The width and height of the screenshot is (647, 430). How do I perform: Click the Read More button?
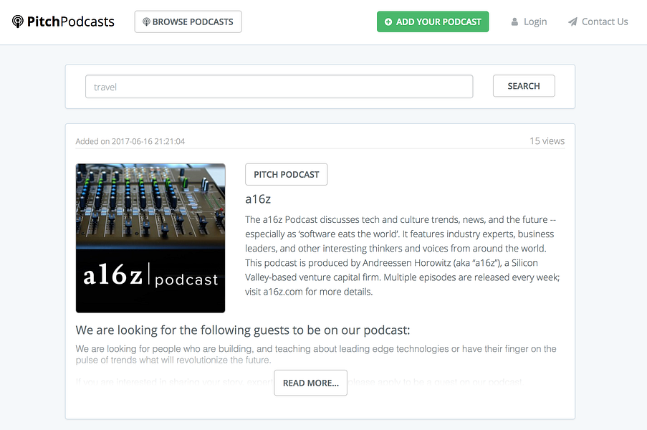[311, 383]
